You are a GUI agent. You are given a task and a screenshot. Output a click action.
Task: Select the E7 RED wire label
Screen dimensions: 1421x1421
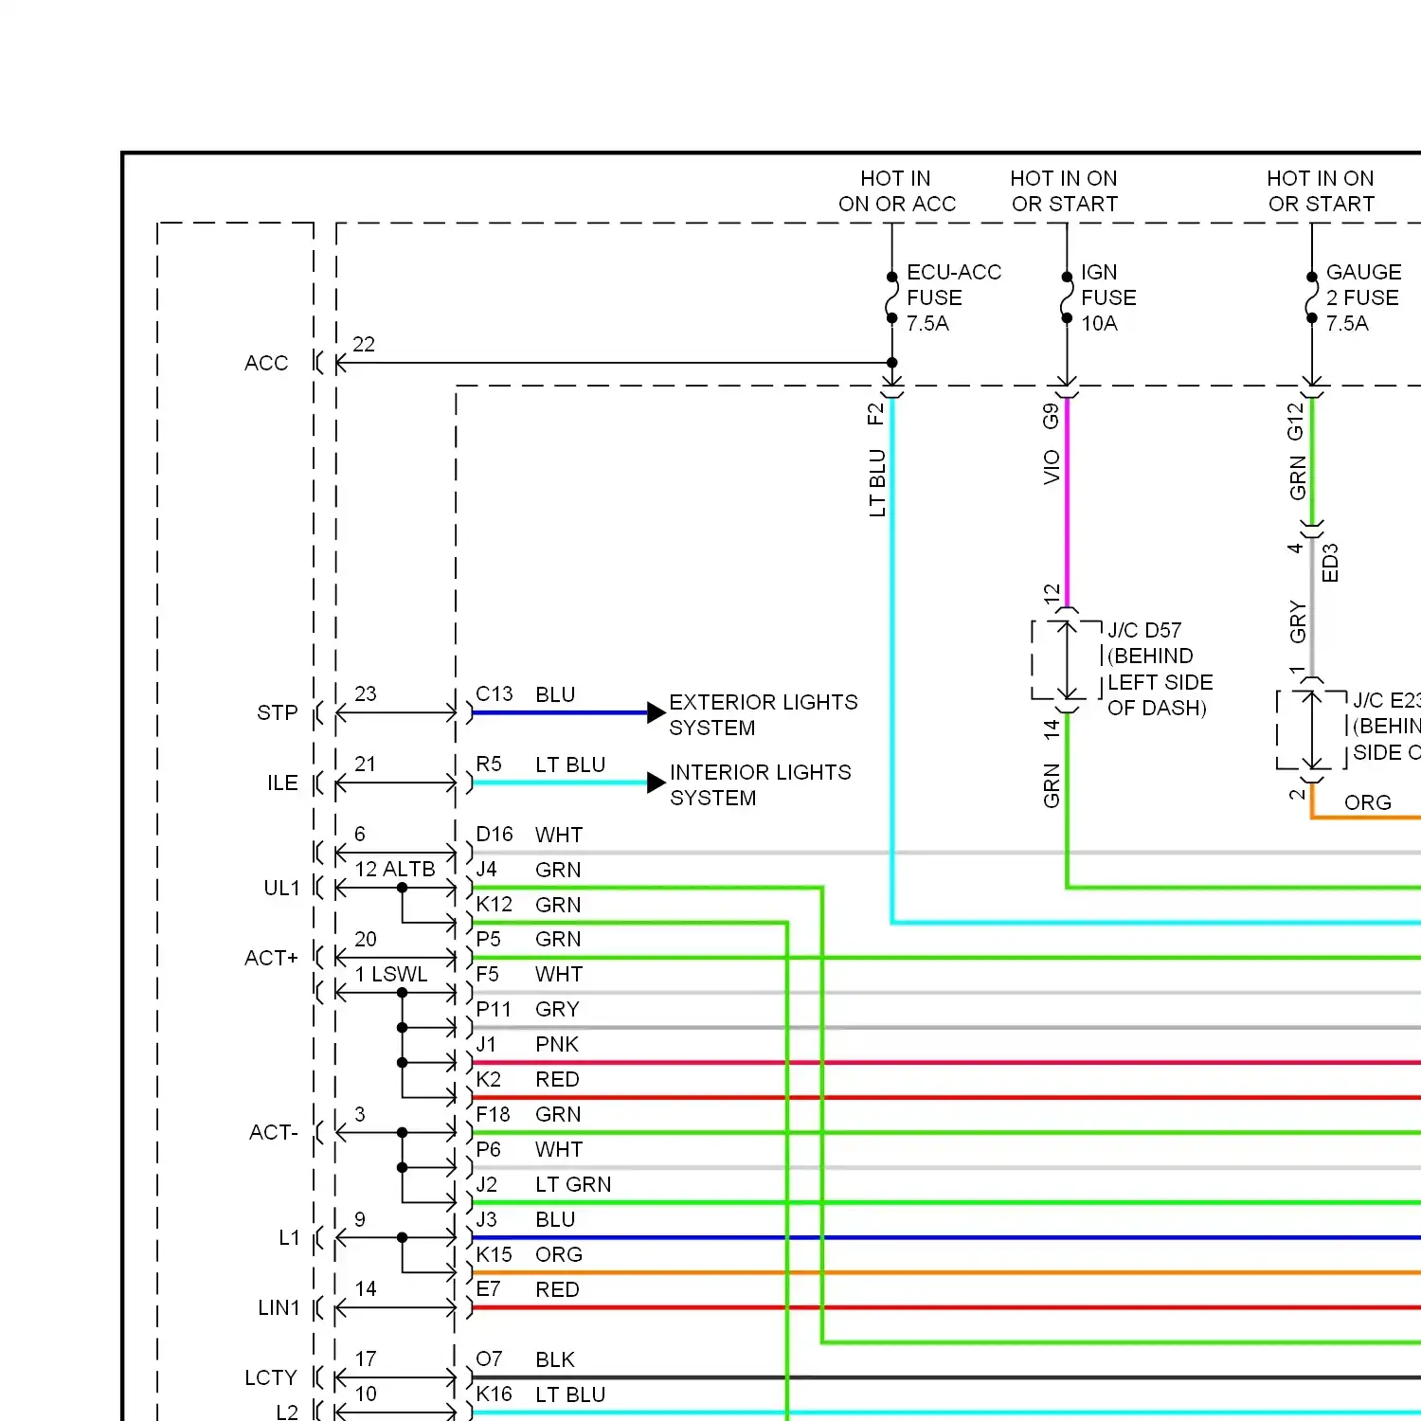(527, 1289)
